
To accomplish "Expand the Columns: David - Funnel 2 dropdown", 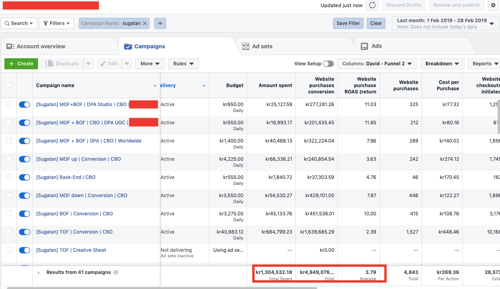I will [377, 64].
